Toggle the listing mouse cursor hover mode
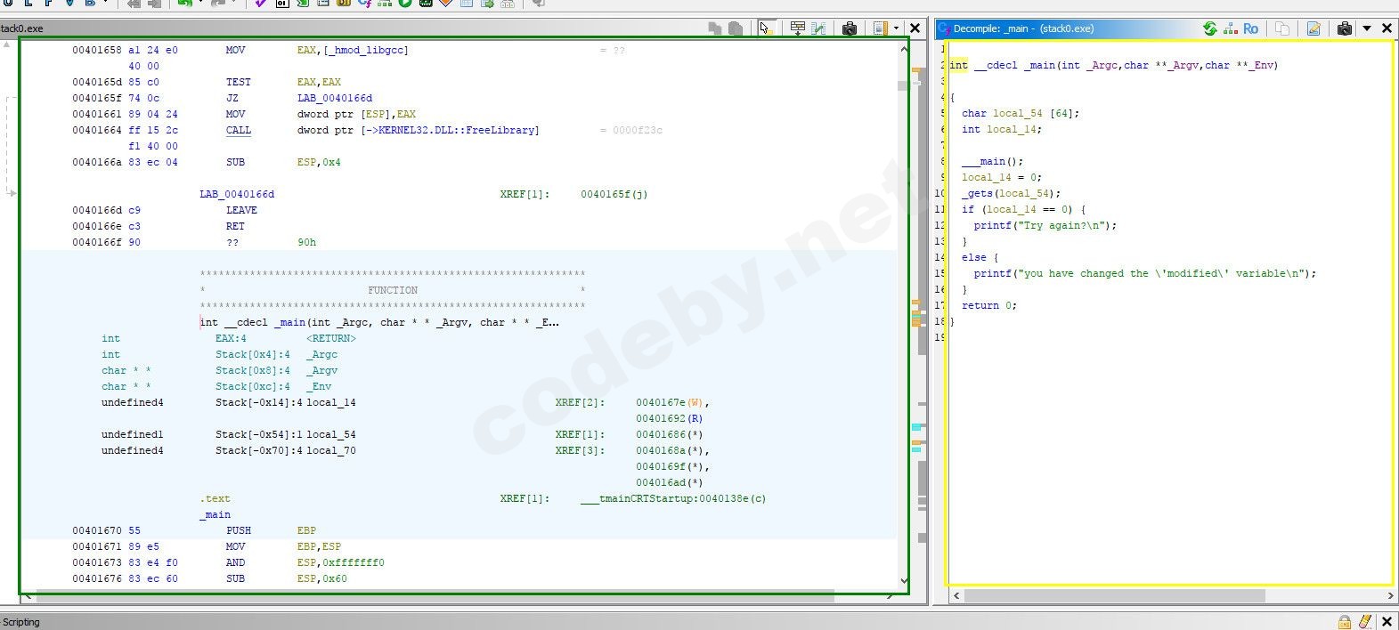Image resolution: width=1399 pixels, height=630 pixels. coord(765,28)
